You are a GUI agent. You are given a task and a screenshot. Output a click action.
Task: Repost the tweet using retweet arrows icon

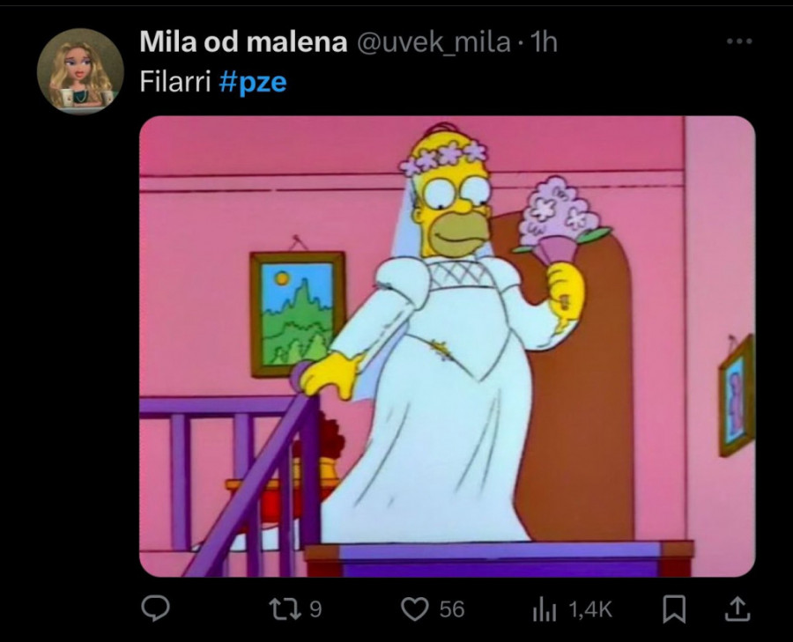(285, 609)
